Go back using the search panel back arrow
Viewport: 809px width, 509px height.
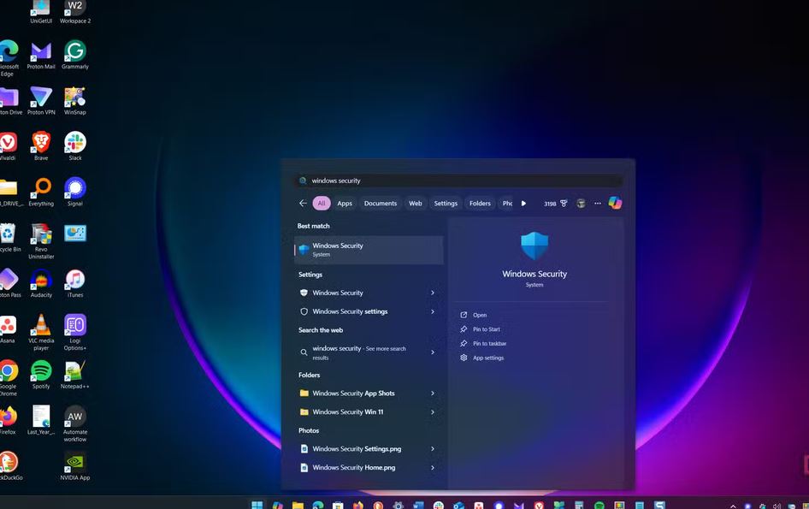click(x=303, y=204)
